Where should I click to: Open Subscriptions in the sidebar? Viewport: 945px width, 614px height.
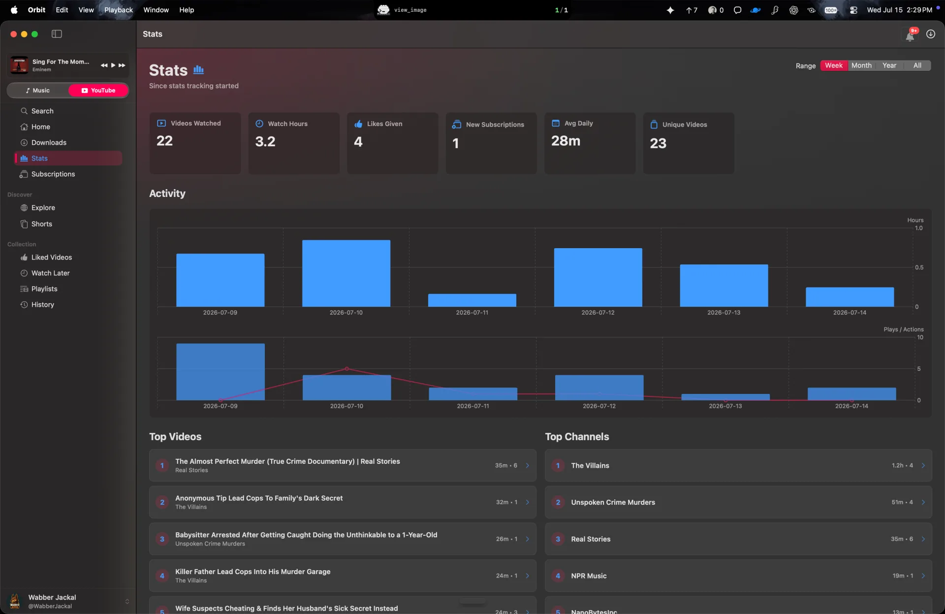68,174
